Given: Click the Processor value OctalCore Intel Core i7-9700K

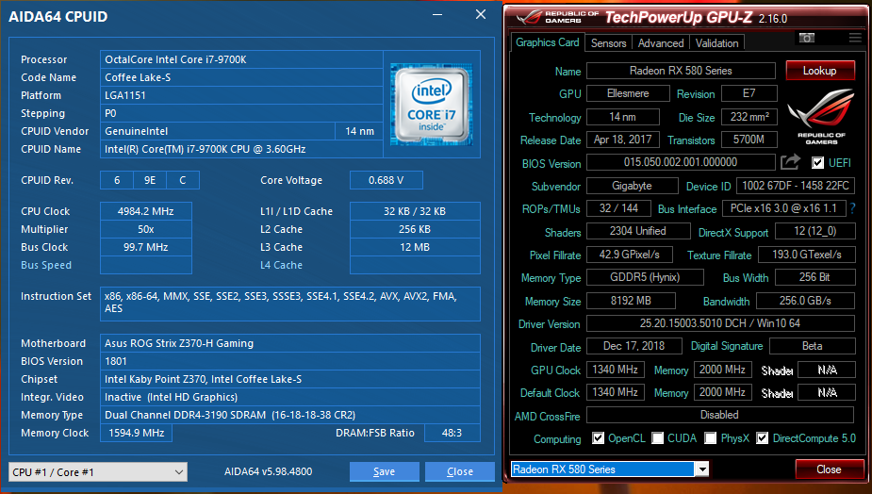Looking at the screenshot, I should point(241,59).
